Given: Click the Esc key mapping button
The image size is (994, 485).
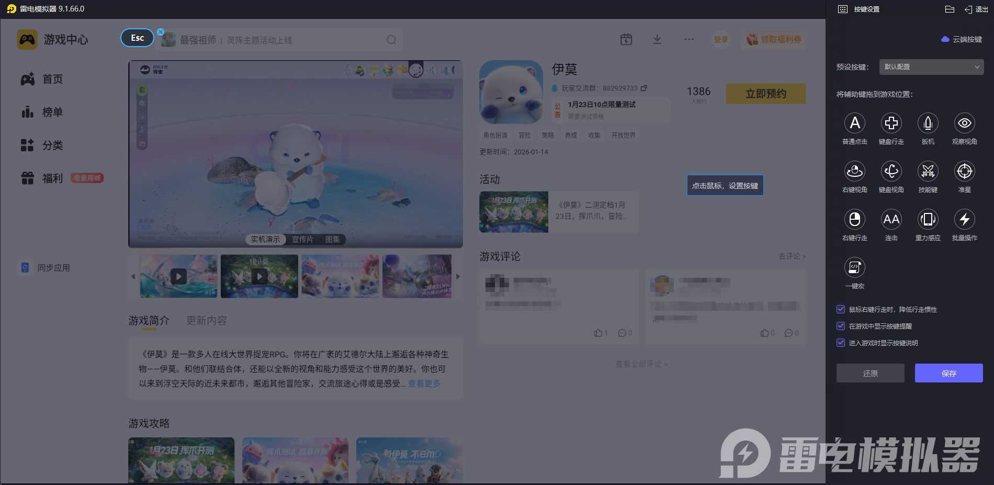Looking at the screenshot, I should tap(138, 38).
